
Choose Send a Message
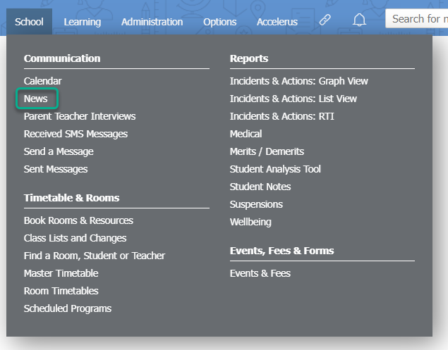pyautogui.click(x=59, y=151)
